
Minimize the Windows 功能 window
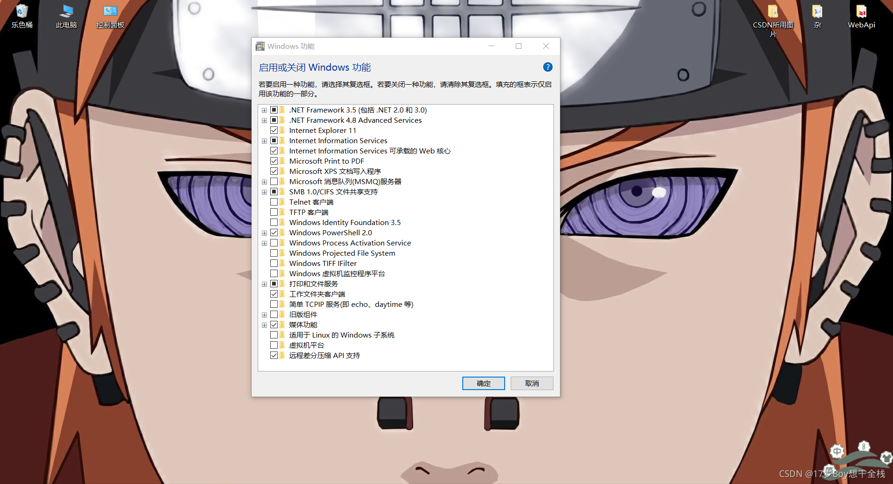[492, 46]
